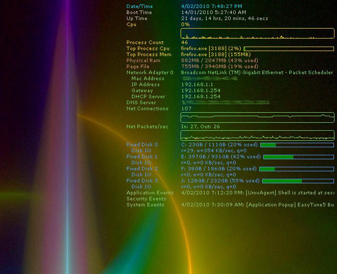Click firefox.exe [3188] (2%) text
The image size is (337, 274).
211,49
